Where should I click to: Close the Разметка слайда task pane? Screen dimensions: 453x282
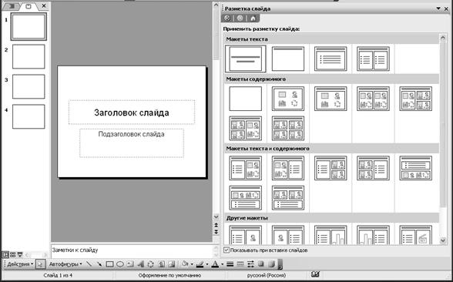447,9
